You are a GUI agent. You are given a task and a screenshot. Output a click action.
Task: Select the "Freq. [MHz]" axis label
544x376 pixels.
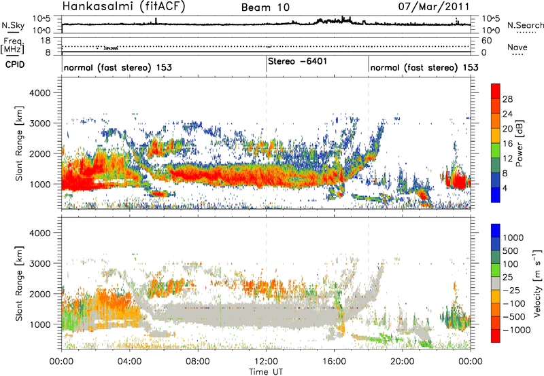12,45
